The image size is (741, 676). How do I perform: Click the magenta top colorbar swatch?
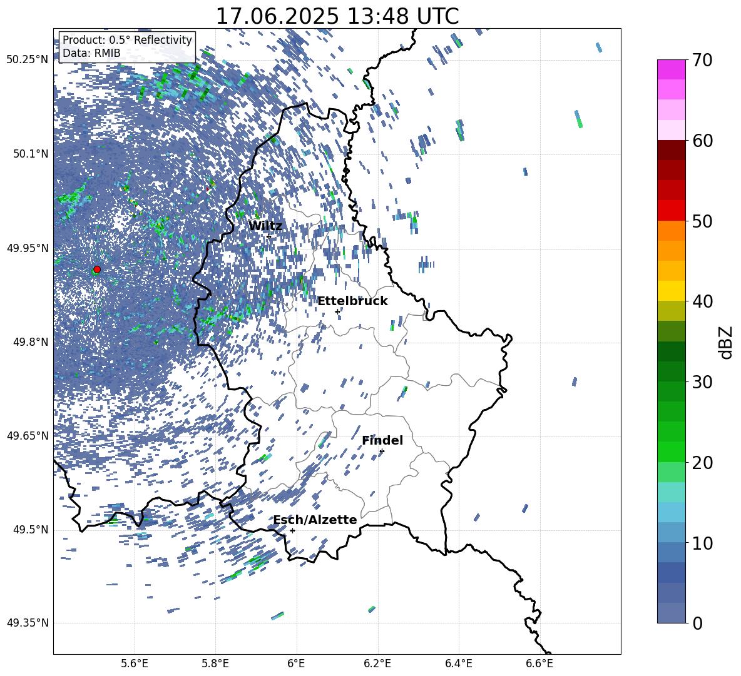click(672, 69)
